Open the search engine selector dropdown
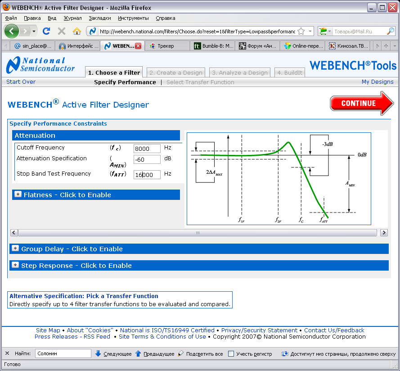This screenshot has width=400, height=371. tap(325, 32)
